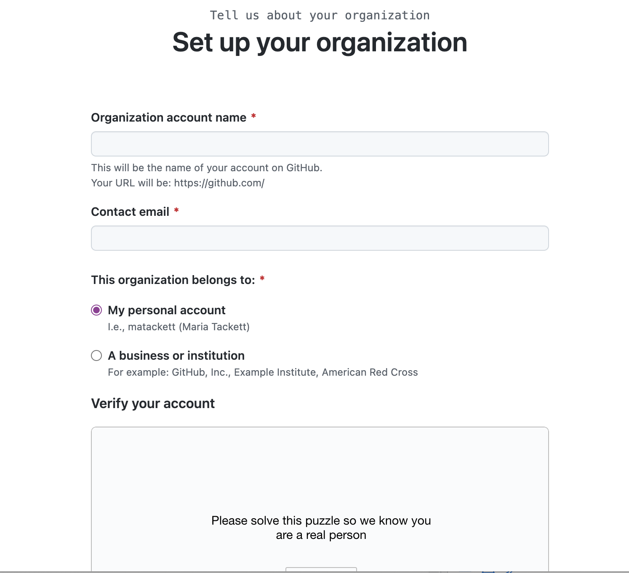Toggle ownership to personal account radio
The width and height of the screenshot is (629, 573).
coord(96,310)
